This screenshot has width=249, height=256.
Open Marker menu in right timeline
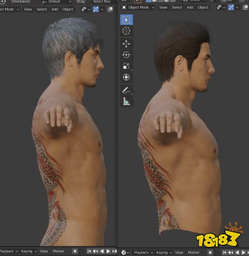194,253
